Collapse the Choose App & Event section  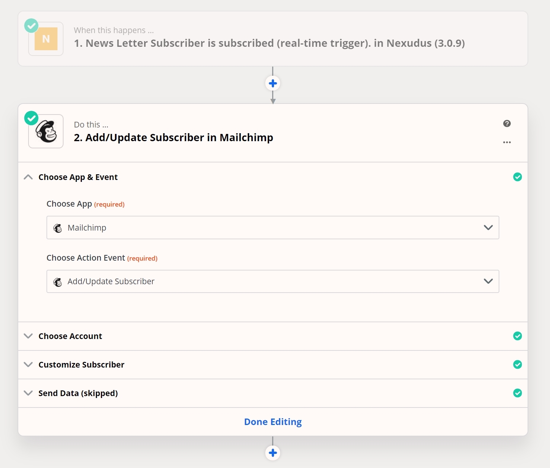(x=28, y=177)
